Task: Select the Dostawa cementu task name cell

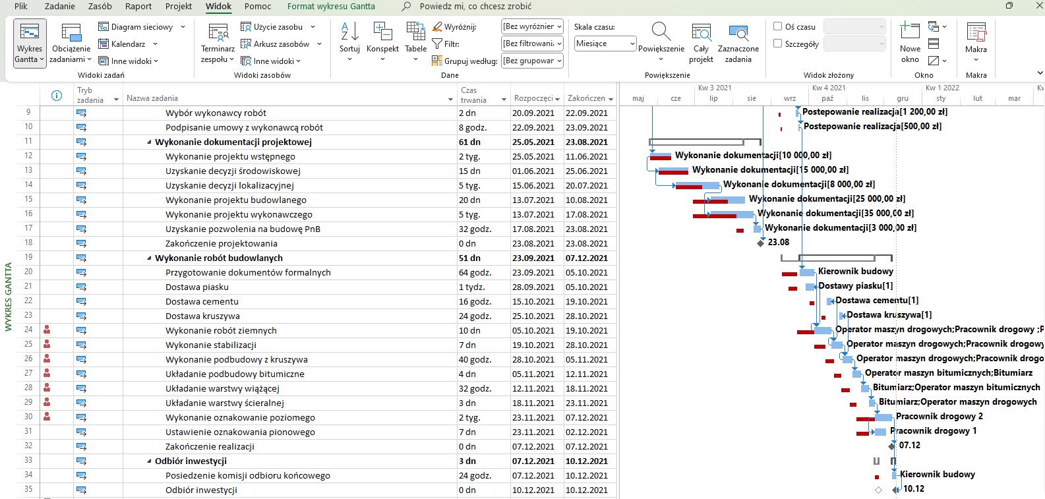Action: (x=202, y=302)
